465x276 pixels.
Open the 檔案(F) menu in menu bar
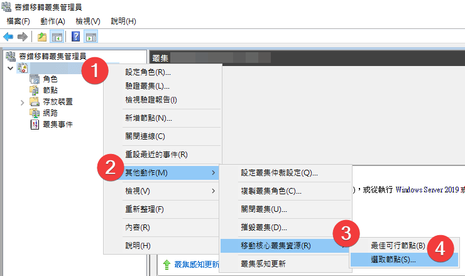[18, 21]
